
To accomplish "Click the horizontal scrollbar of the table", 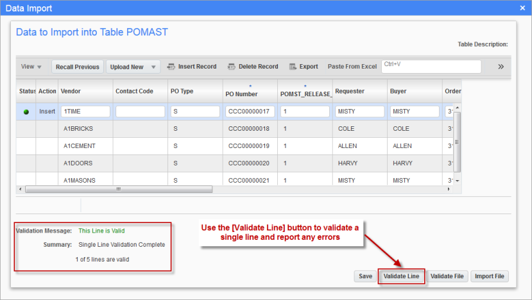I will (118, 189).
